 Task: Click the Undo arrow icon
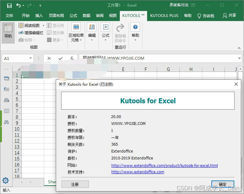(19, 5)
